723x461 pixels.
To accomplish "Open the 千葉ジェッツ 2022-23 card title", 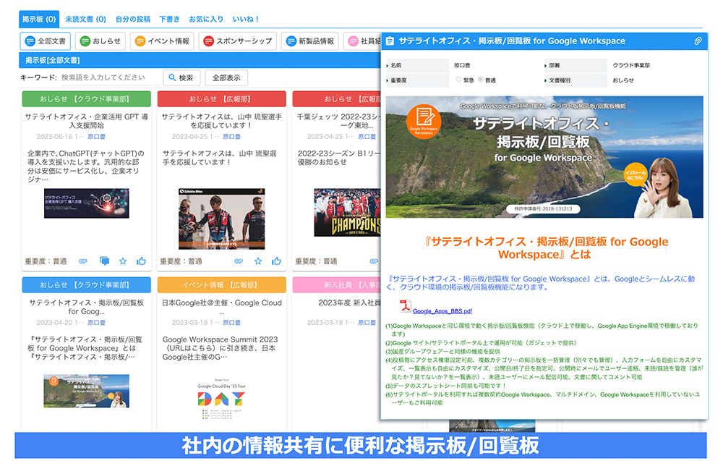I will tap(339, 121).
